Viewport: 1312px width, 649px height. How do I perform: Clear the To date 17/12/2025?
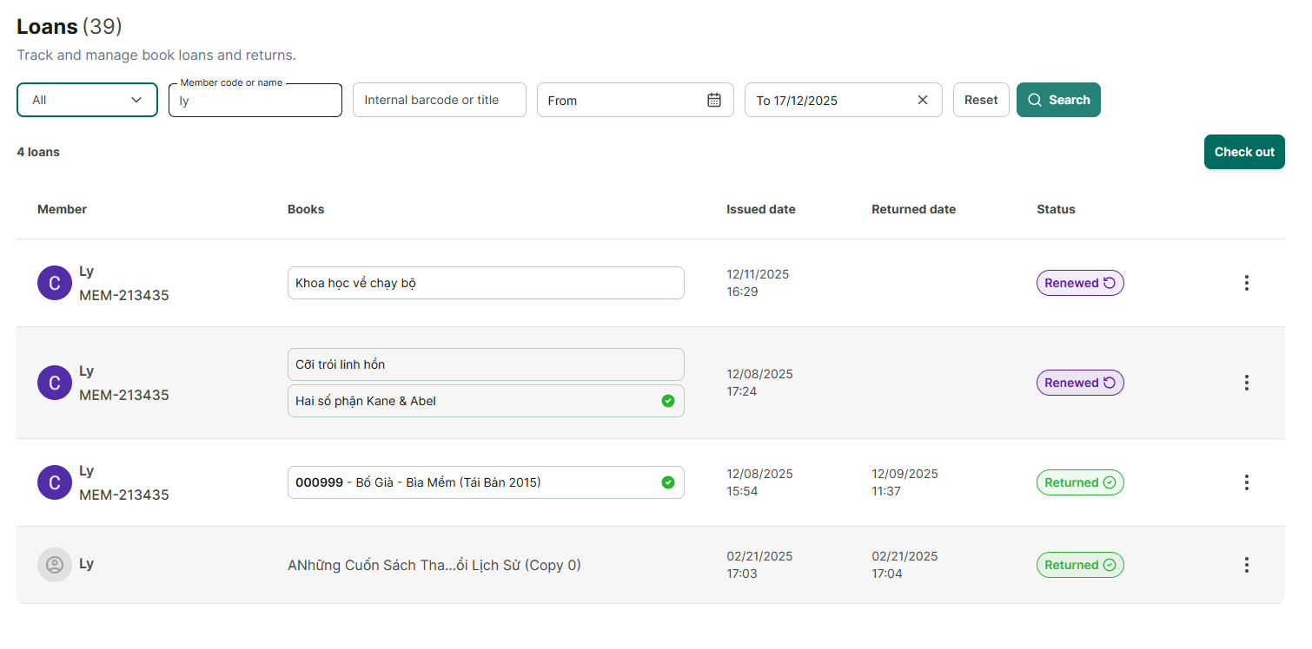(x=923, y=100)
